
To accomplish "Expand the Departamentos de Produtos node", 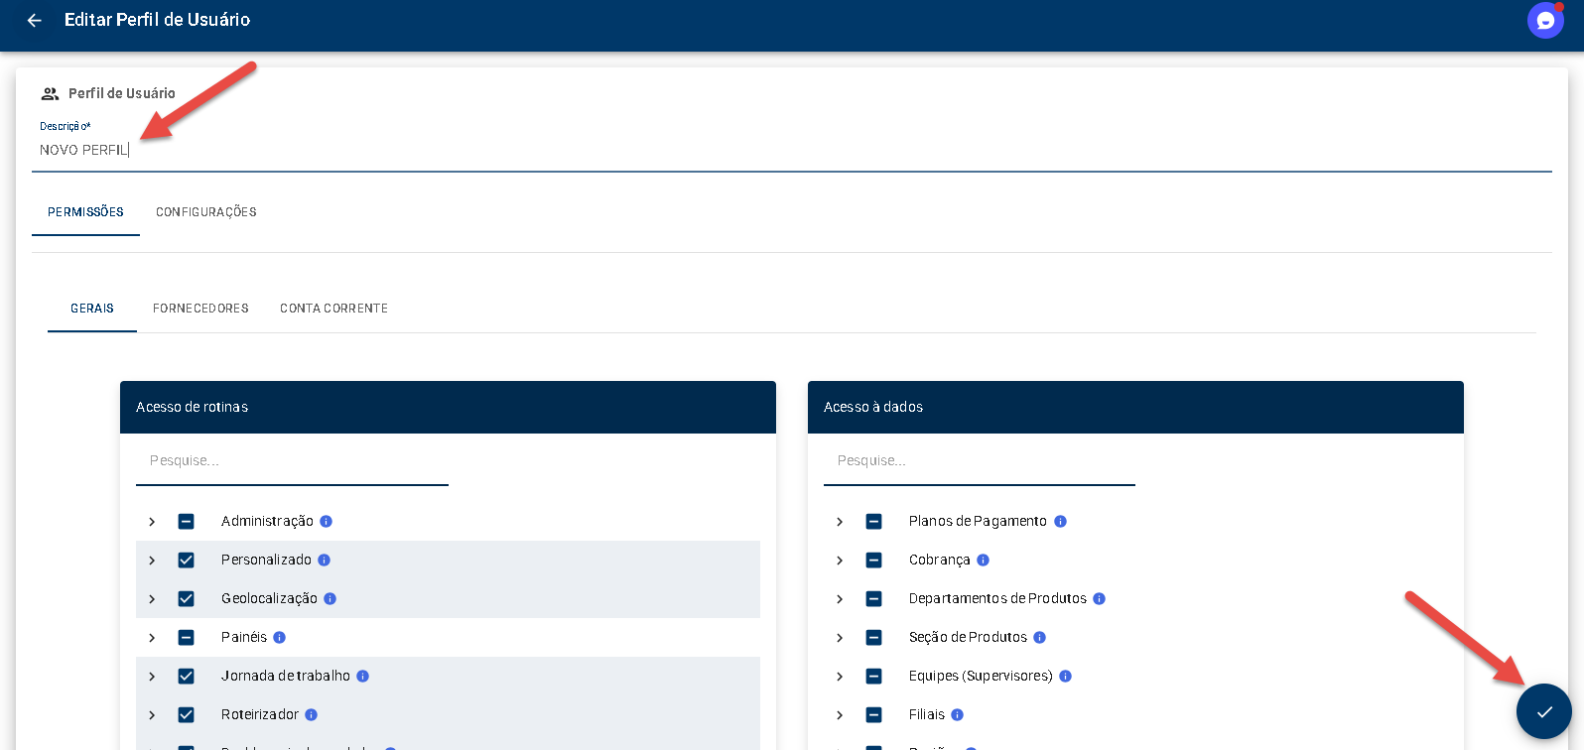I will point(840,598).
